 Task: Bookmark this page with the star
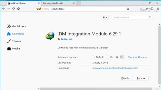tap(128, 9)
